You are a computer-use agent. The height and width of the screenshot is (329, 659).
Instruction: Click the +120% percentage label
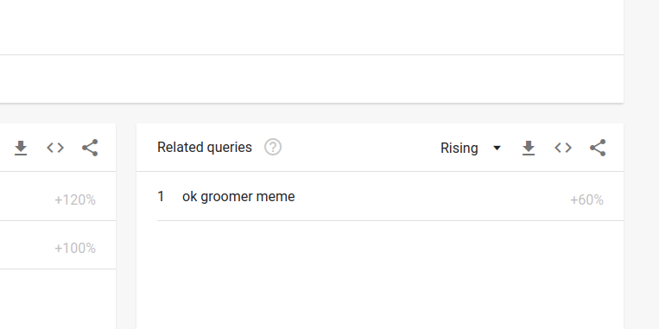75,200
